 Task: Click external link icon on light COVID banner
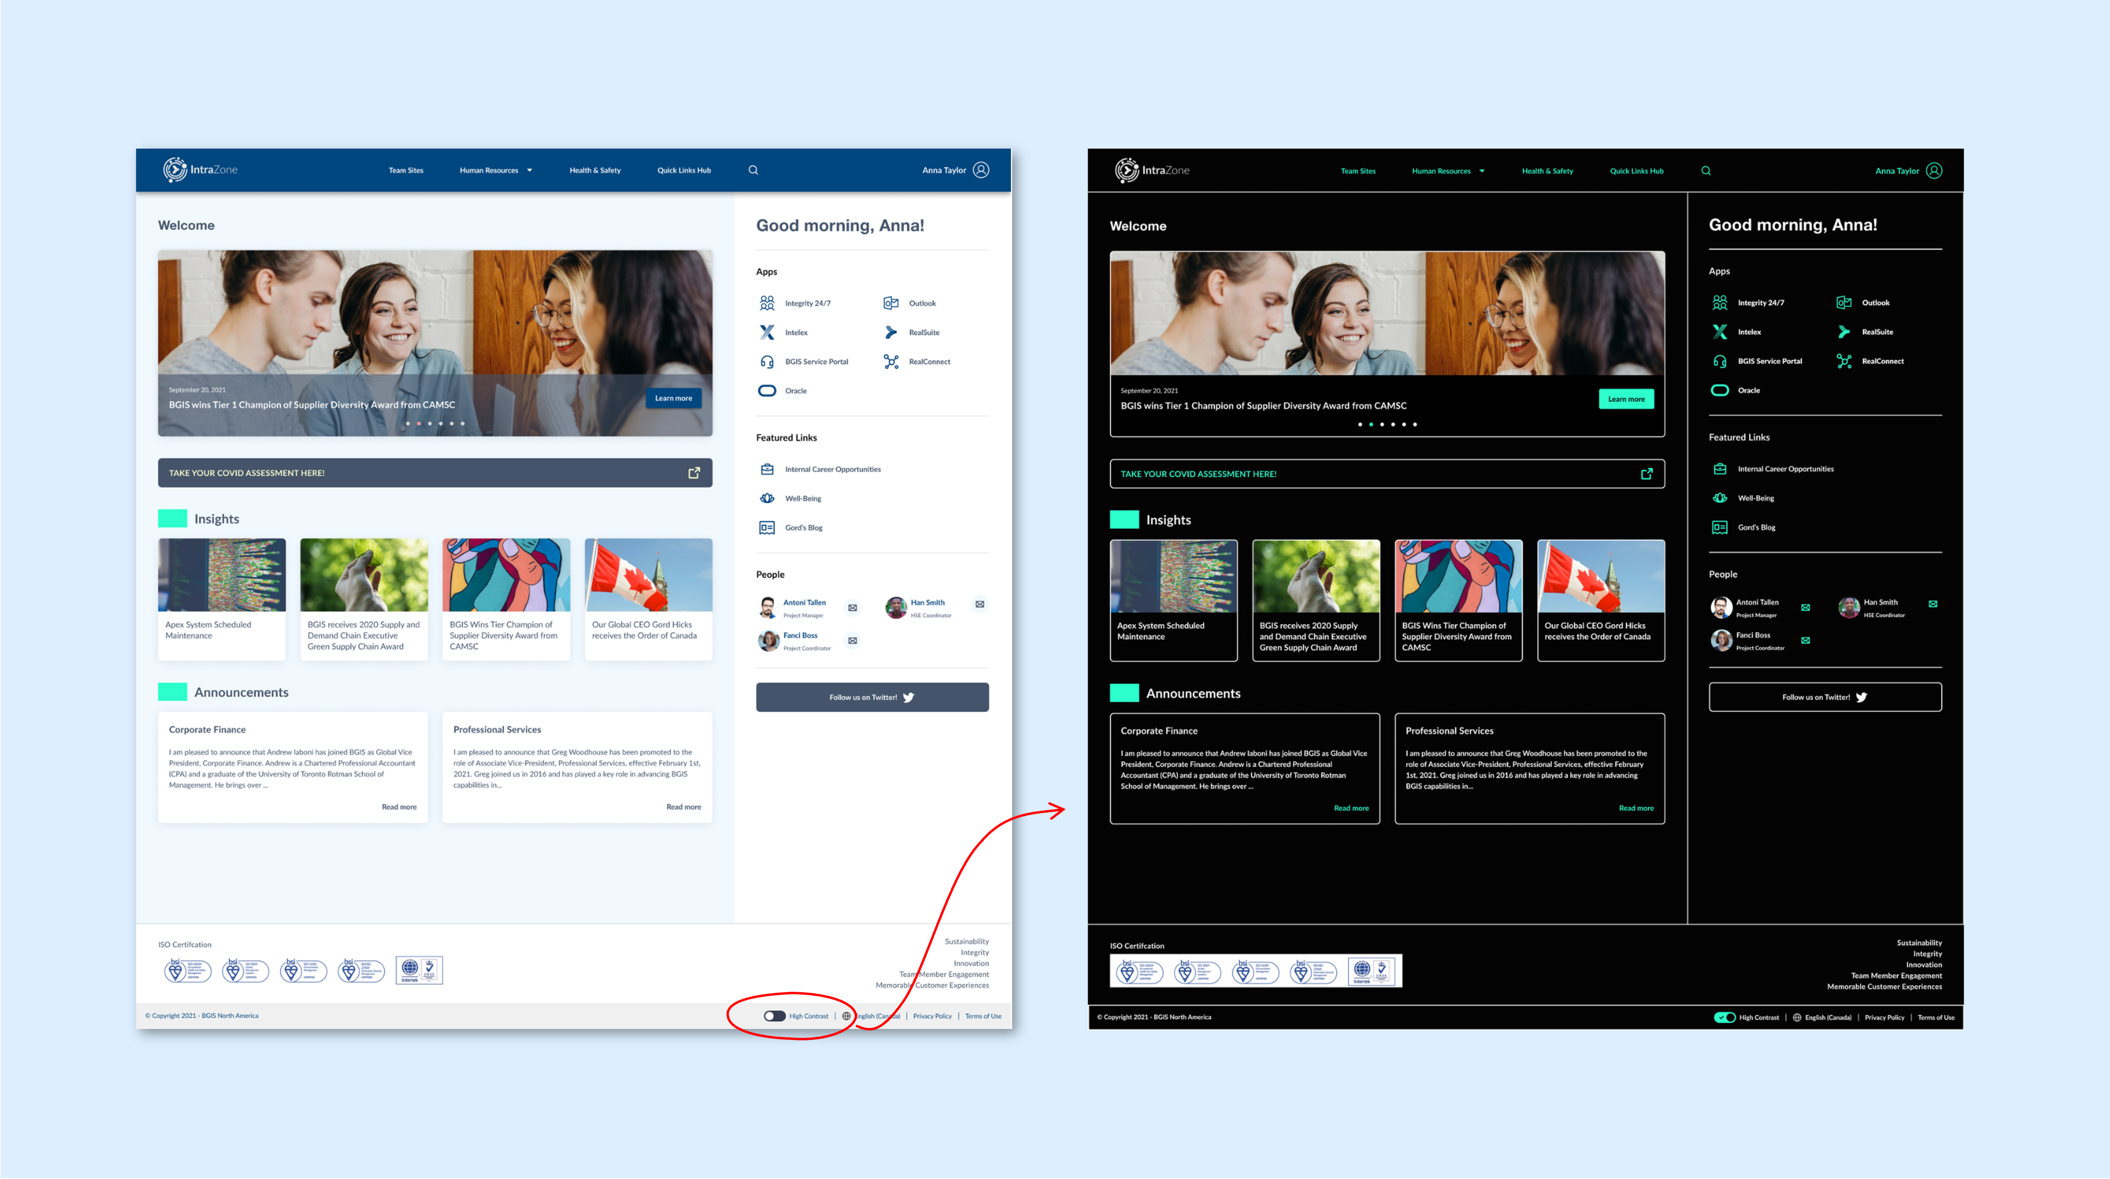click(x=694, y=473)
